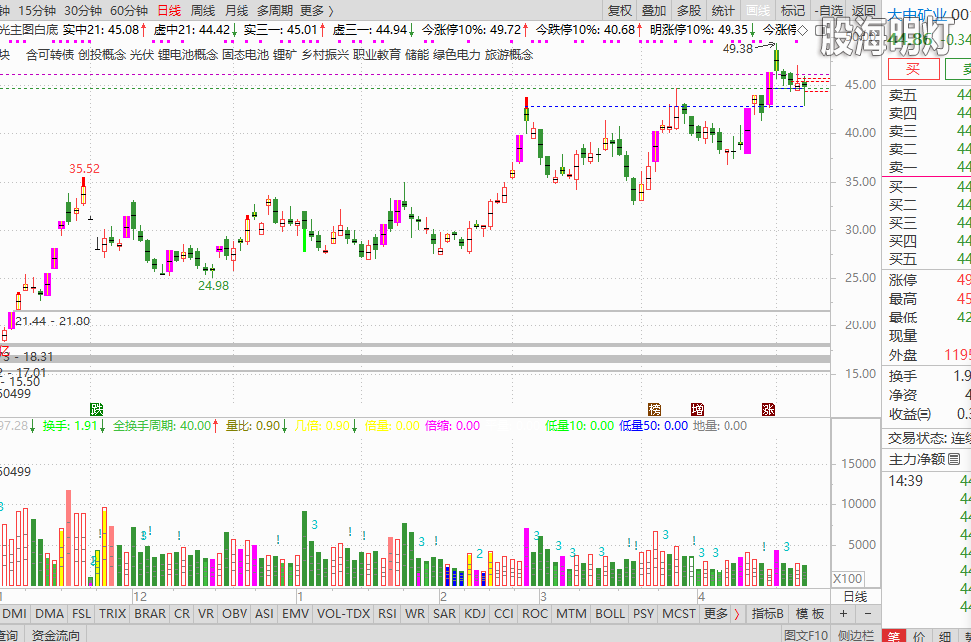
Task: Toggle the 叠加 overlay option
Action: [654, 10]
